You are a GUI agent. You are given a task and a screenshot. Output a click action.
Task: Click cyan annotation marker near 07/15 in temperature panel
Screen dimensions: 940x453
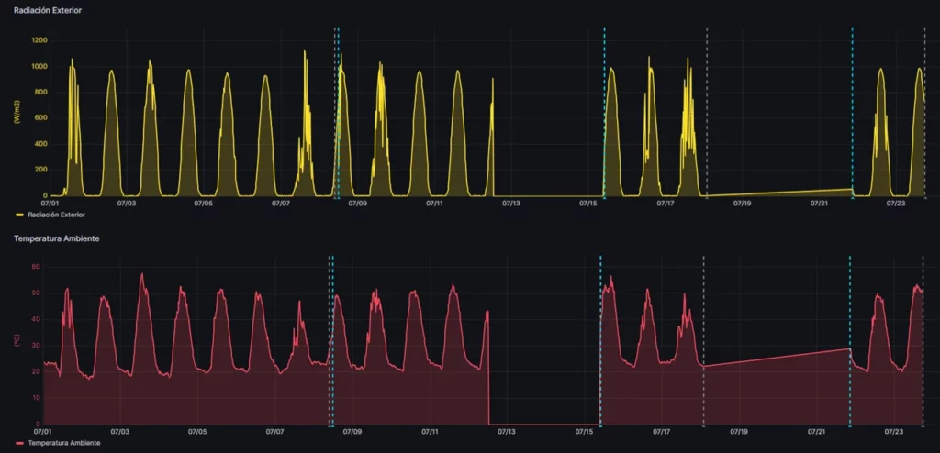pos(600,426)
